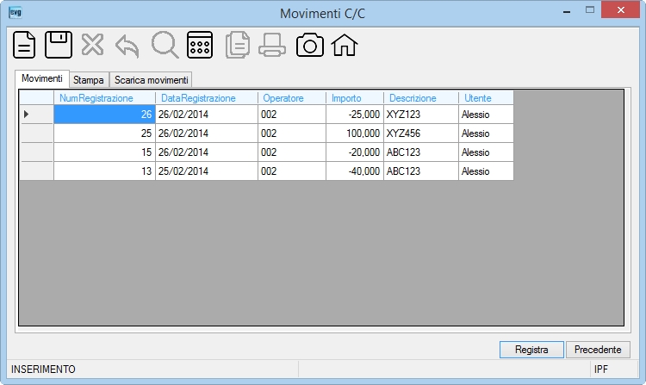646x385 pixels.
Task: Click the row selector for registration 15
Action: click(37, 152)
